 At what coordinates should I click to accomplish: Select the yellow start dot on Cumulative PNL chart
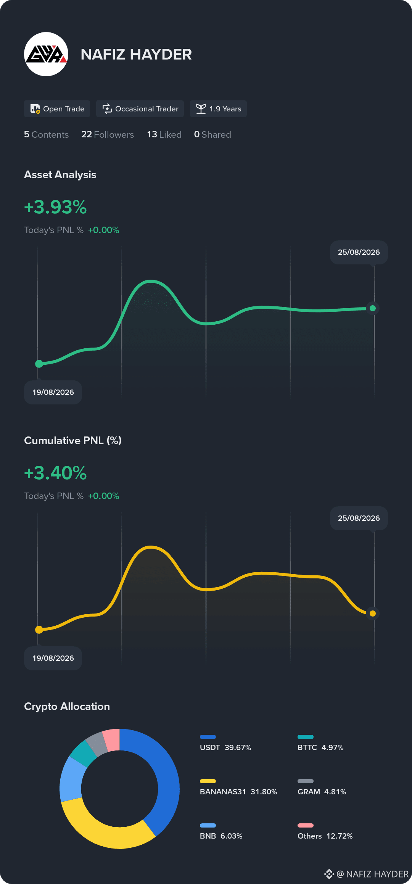(39, 630)
